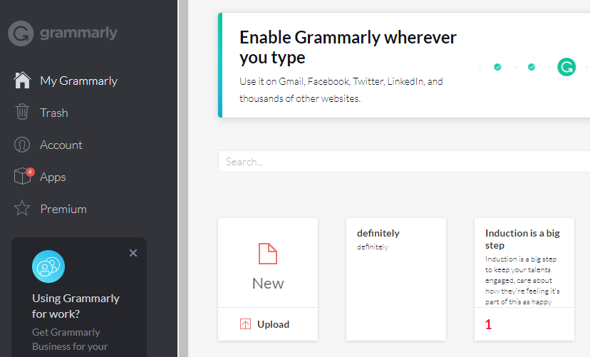
Task: Click the red notification badge on Apps
Action: click(30, 172)
